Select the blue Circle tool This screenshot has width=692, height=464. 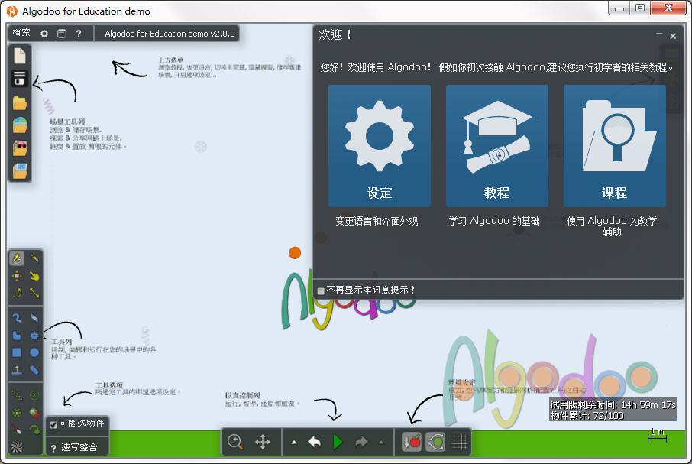[34, 352]
